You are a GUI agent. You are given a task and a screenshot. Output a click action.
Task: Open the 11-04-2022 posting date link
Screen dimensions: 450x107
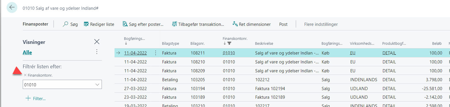tap(136, 53)
